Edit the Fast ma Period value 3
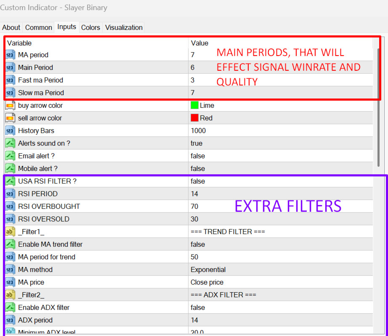 click(x=281, y=80)
